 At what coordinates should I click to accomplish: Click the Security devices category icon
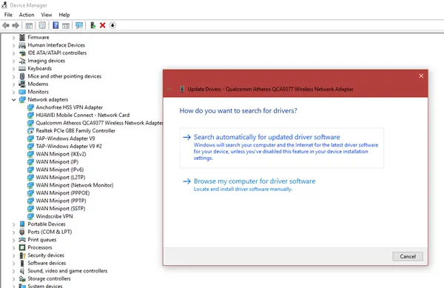click(22, 255)
